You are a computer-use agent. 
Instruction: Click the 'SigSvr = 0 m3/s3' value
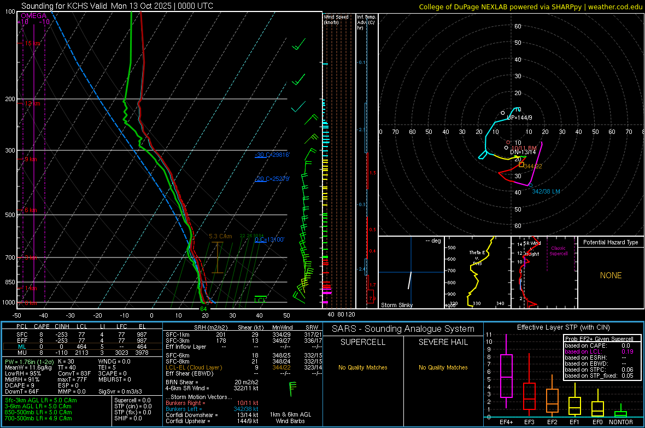click(120, 391)
